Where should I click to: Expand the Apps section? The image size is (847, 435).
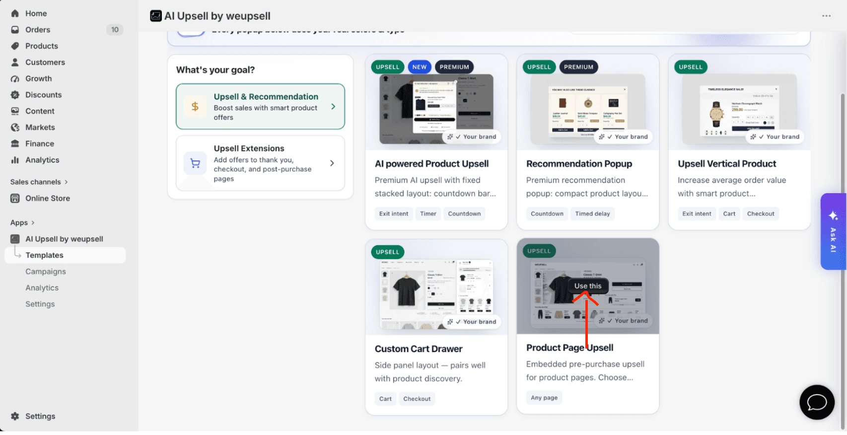(x=22, y=223)
